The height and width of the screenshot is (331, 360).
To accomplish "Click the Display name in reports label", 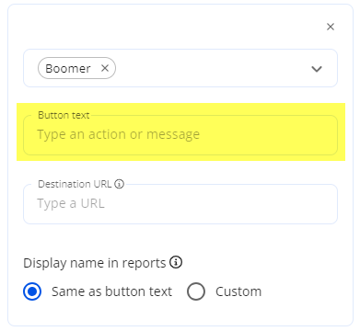I will click(95, 263).
